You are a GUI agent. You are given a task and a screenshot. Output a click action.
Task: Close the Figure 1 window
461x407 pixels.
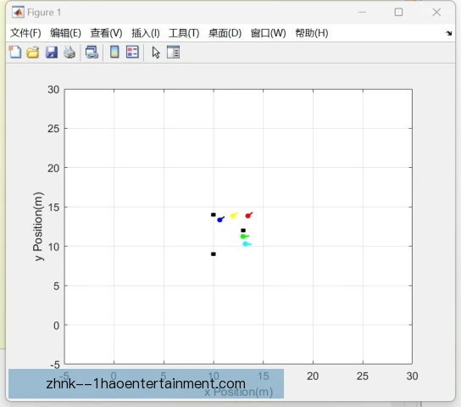[x=436, y=12]
